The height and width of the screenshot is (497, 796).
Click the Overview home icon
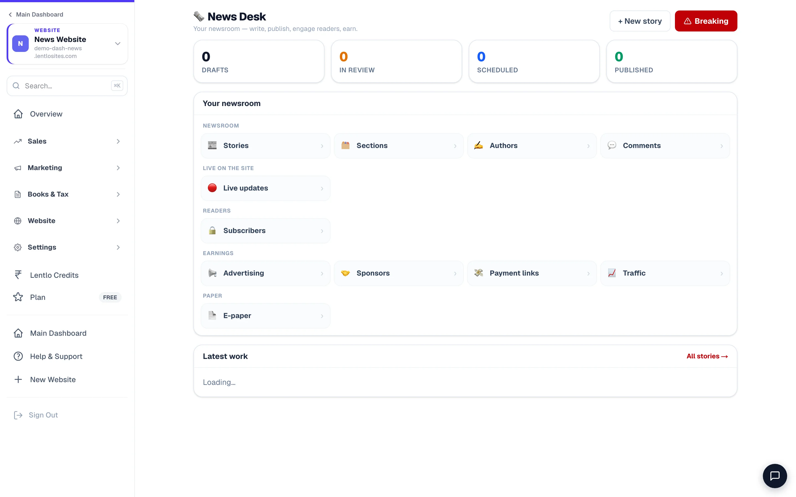(18, 114)
